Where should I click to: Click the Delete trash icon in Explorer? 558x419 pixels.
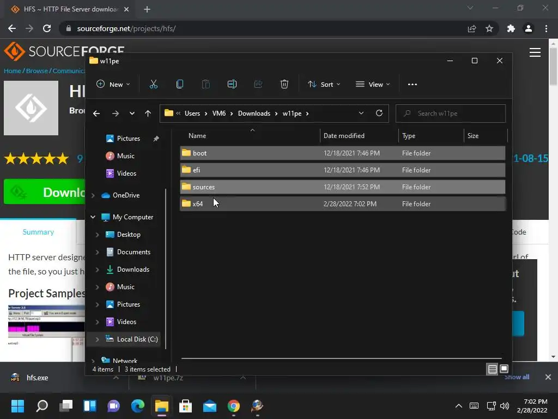(284, 85)
